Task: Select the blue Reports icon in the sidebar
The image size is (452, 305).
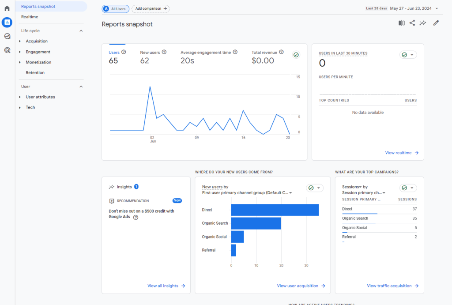Action: [x=7, y=22]
